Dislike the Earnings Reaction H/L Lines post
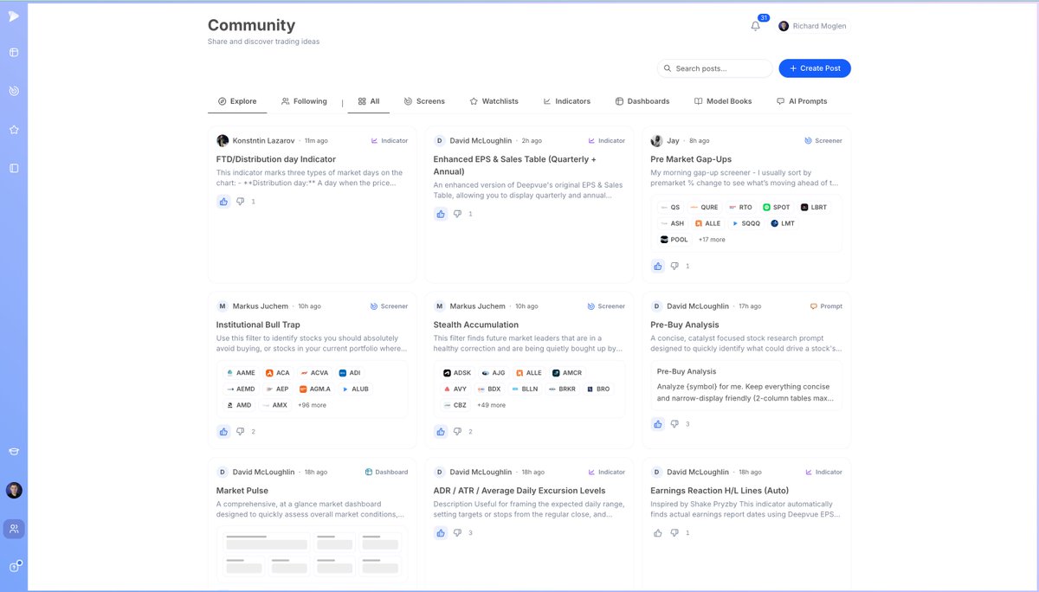 click(675, 533)
